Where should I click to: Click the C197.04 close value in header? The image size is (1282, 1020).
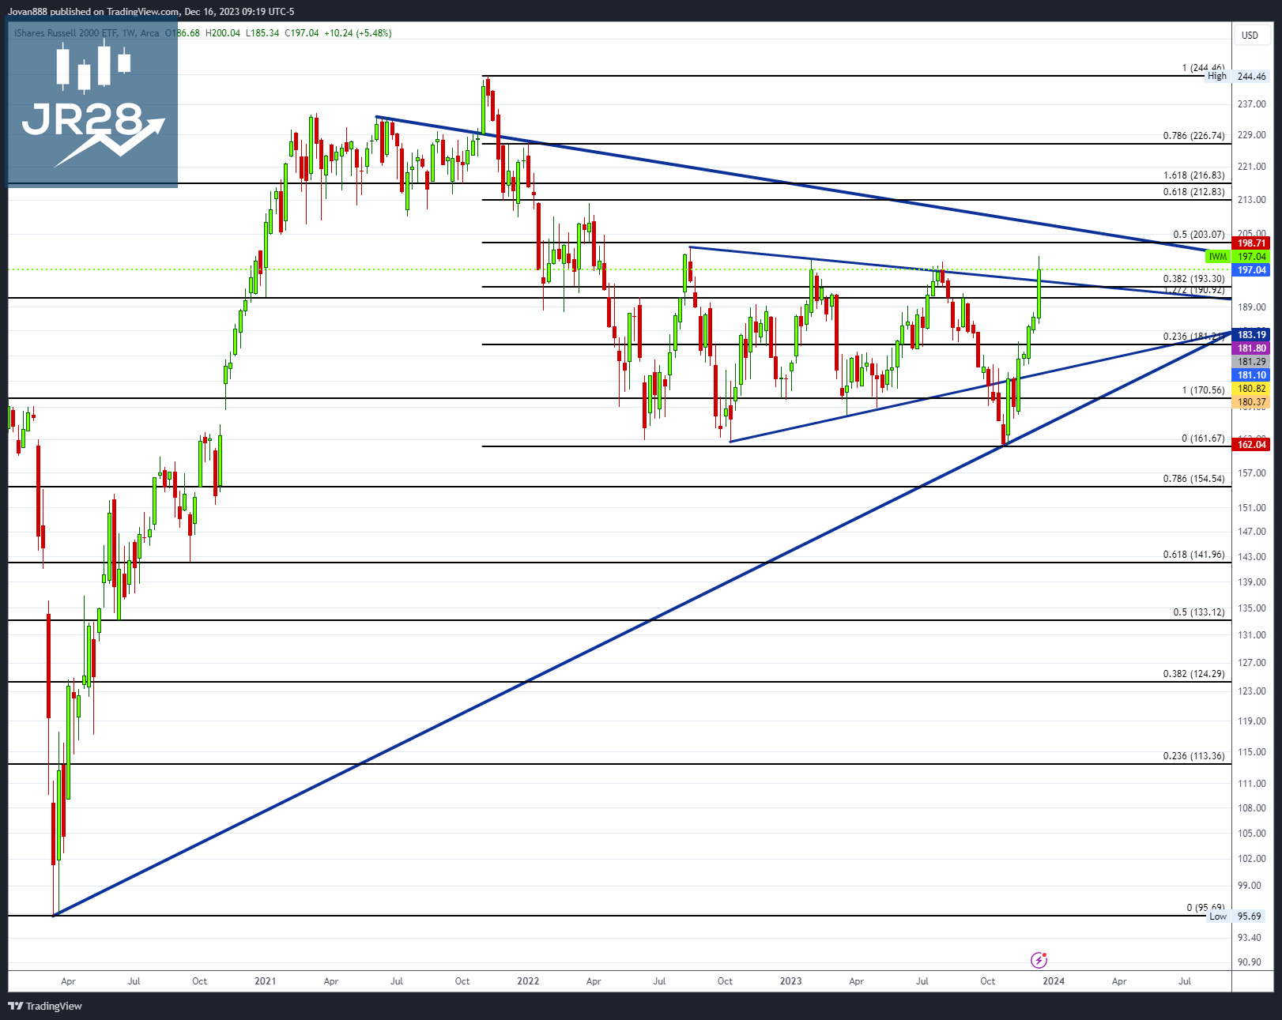coord(302,33)
